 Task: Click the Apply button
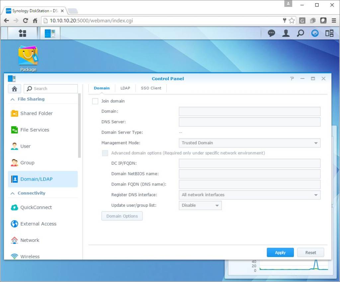pos(280,253)
